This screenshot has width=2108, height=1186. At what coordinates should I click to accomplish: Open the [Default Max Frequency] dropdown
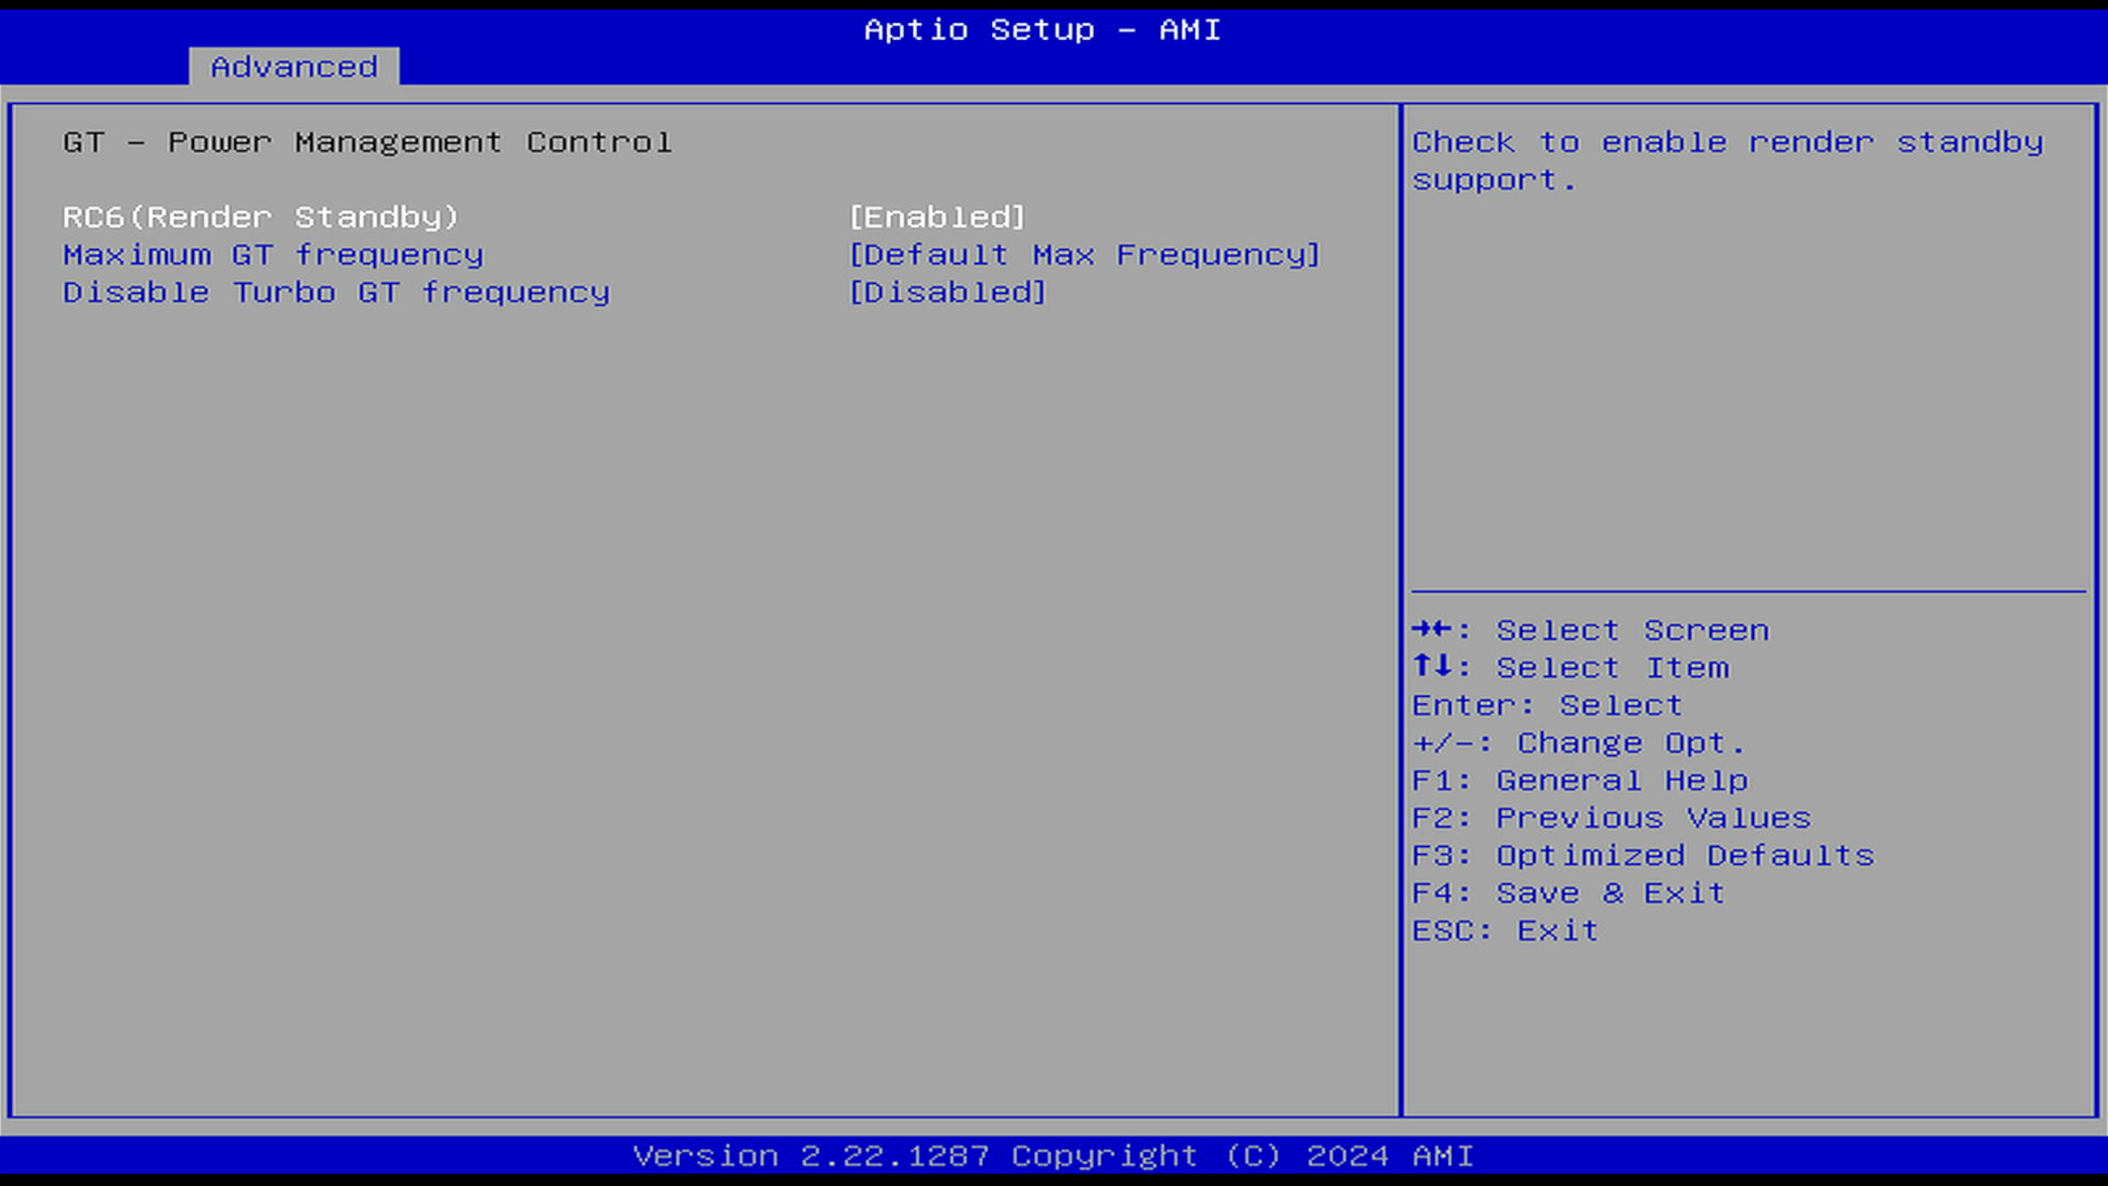[1084, 254]
